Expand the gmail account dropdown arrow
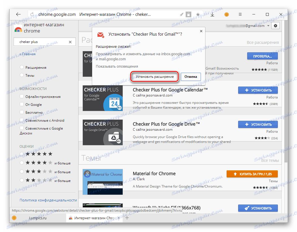The height and width of the screenshot is (232, 297). (268, 26)
